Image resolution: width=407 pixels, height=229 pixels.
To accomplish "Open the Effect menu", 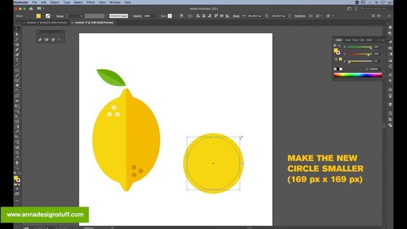I will [90, 3].
